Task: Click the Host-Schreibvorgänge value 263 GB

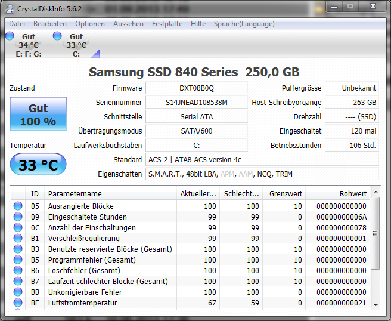Action: [352, 103]
